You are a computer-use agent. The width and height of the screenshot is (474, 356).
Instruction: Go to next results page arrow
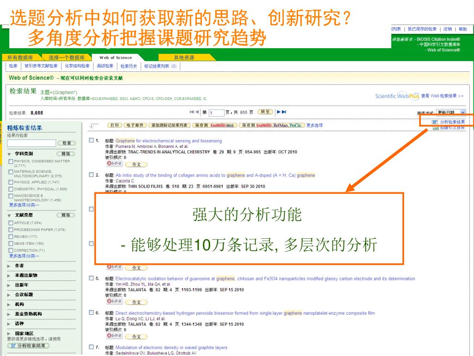pos(279,112)
